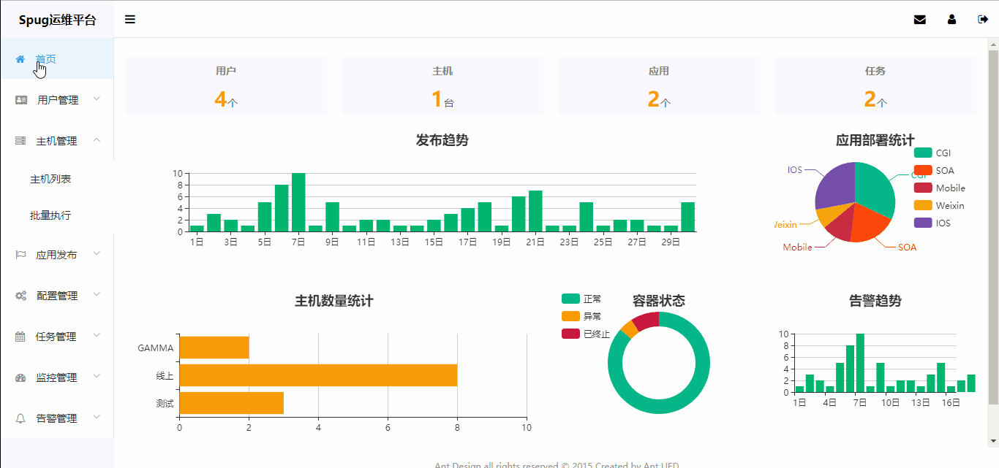Collapse the 主机管理 submenu chevron

97,139
